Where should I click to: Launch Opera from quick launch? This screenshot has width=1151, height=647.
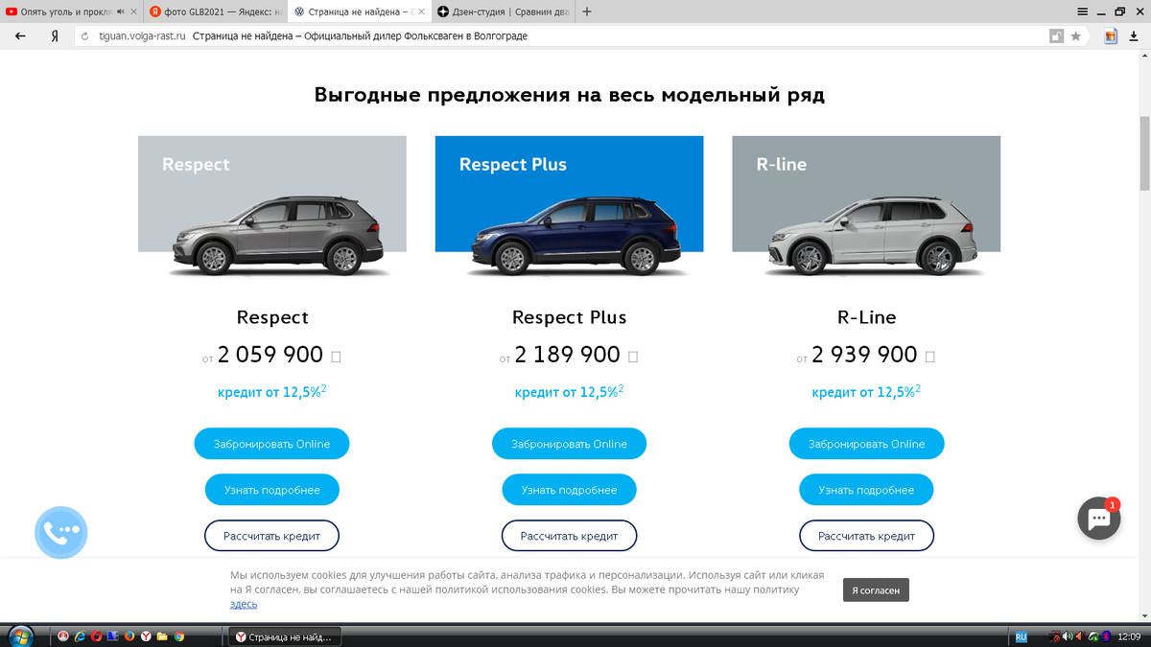97,636
